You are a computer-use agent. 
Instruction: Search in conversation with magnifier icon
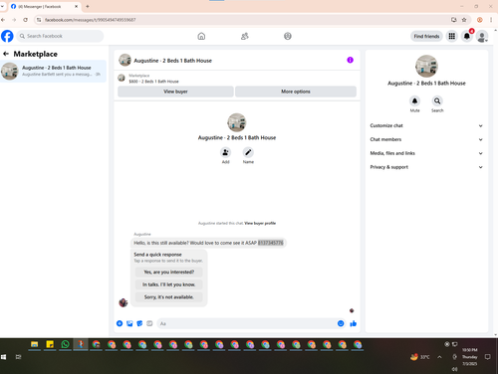tap(437, 100)
